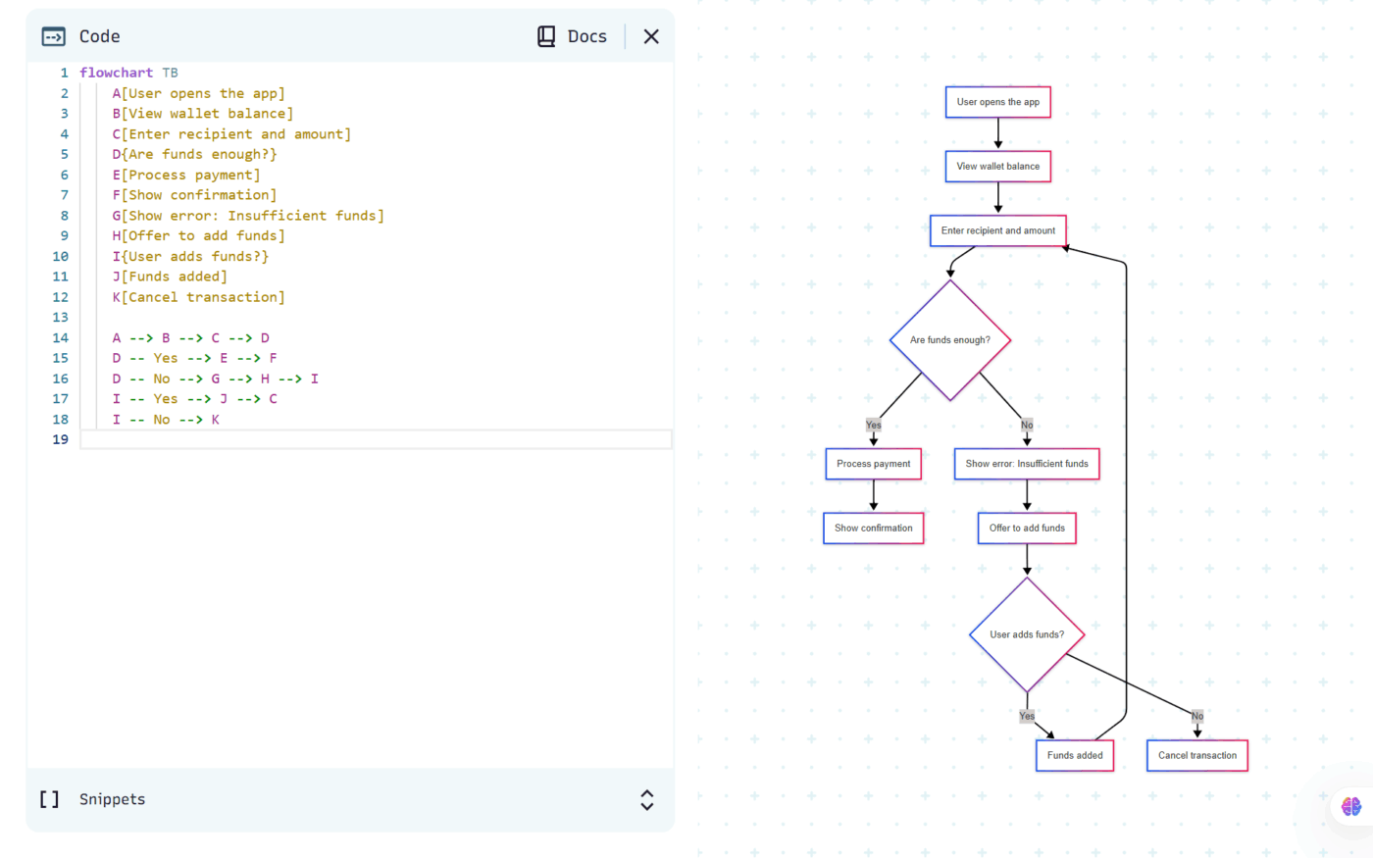This screenshot has height=858, width=1373.
Task: Select the 'User opens the app' node
Action: click(997, 102)
